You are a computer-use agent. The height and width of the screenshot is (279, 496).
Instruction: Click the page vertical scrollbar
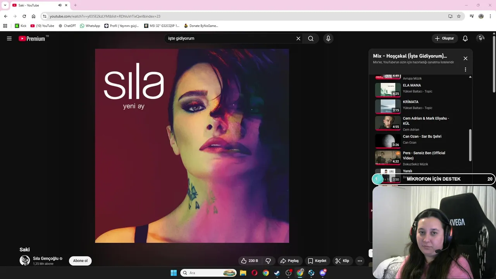(494, 64)
